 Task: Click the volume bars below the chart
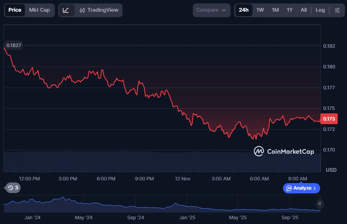[162, 161]
